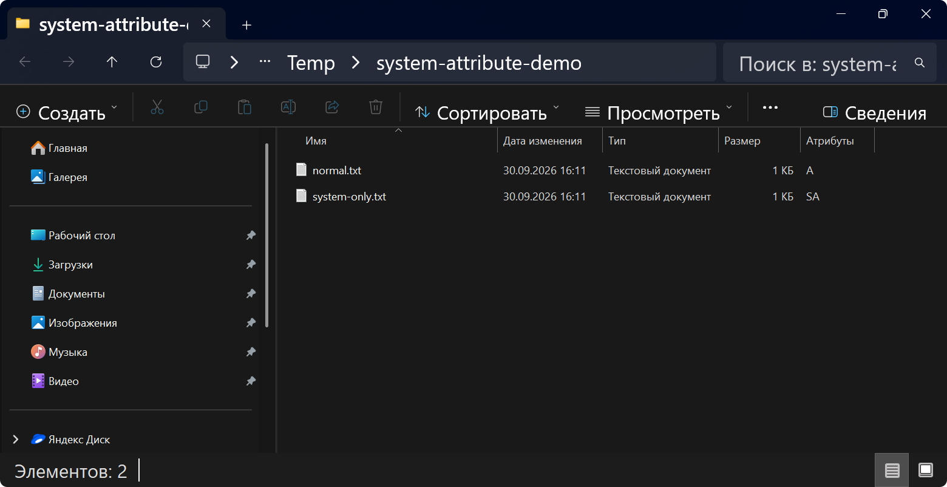The height and width of the screenshot is (487, 947).
Task: Unpin Документы via its pin icon
Action: (x=251, y=294)
